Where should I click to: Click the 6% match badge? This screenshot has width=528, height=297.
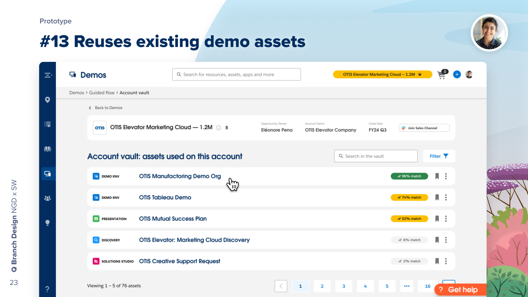click(x=409, y=240)
